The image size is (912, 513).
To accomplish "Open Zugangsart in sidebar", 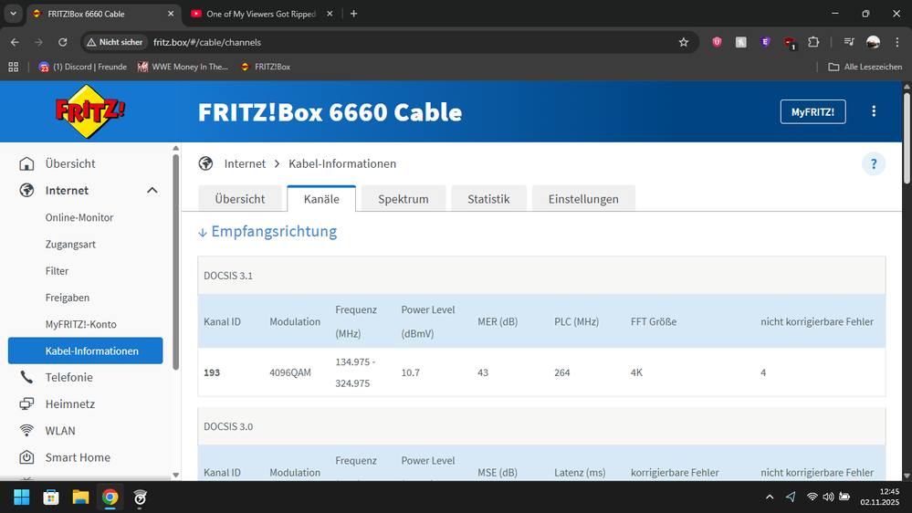I will point(70,244).
